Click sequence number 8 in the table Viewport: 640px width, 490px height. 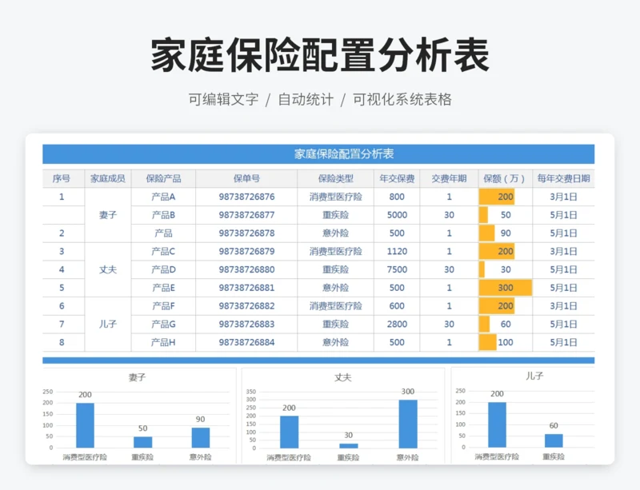click(62, 342)
